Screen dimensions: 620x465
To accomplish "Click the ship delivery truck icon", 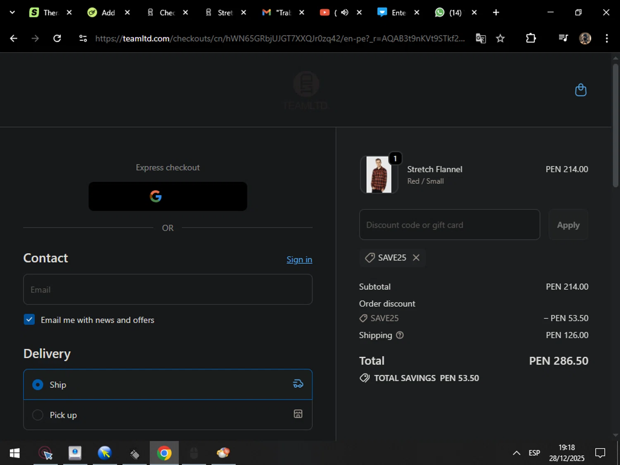I will pyautogui.click(x=298, y=384).
